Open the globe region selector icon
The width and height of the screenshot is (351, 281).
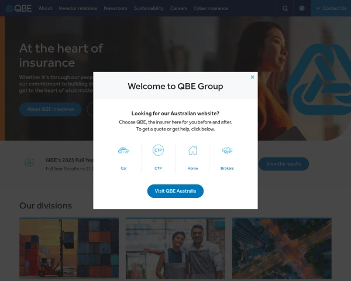pyautogui.click(x=302, y=8)
